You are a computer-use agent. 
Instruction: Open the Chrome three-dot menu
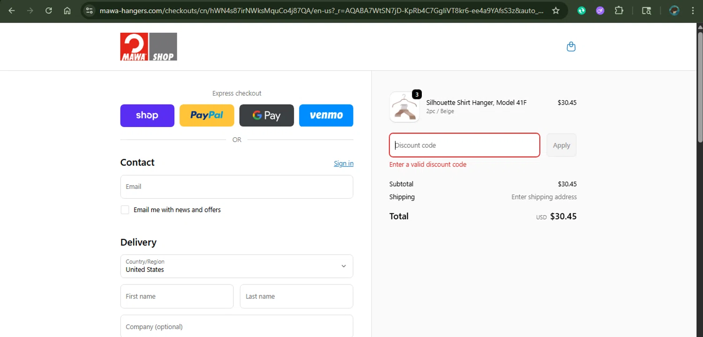pyautogui.click(x=693, y=10)
